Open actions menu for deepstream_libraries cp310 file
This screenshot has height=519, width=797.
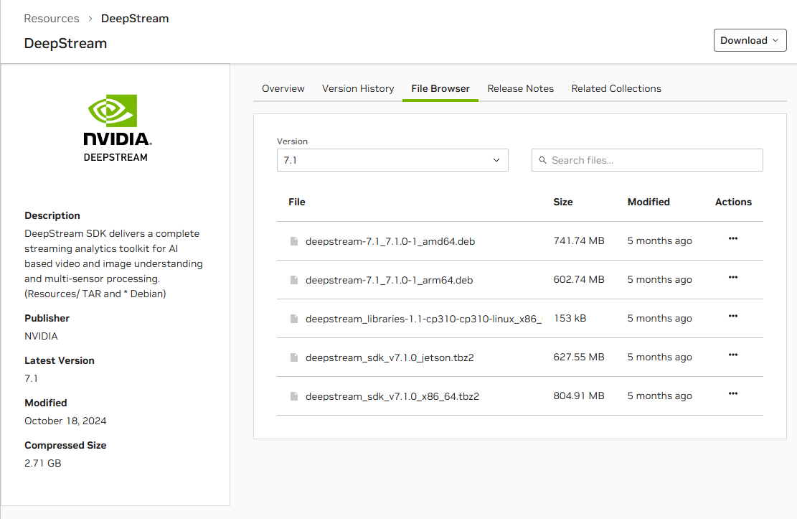point(732,316)
